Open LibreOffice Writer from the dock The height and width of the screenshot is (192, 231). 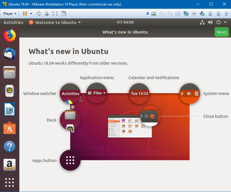point(10,109)
